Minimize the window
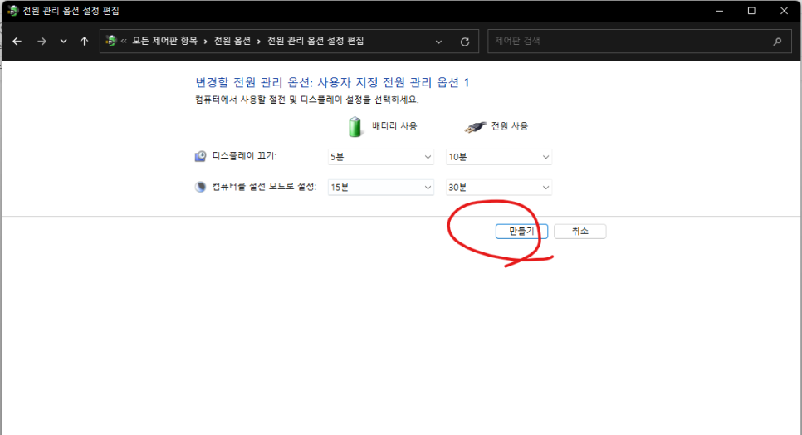The height and width of the screenshot is (435, 802). tap(720, 11)
